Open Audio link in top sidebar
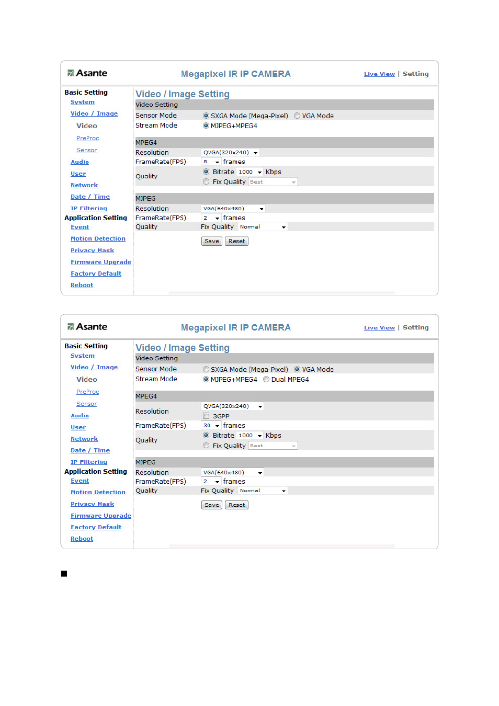Screen dimensions: 499x706 tap(80, 162)
